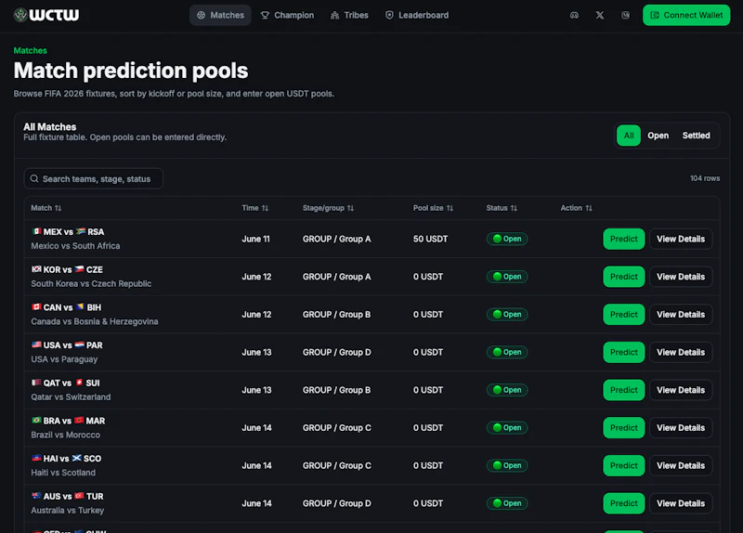
Task: Click '104 rows' count text
Action: pyautogui.click(x=705, y=178)
